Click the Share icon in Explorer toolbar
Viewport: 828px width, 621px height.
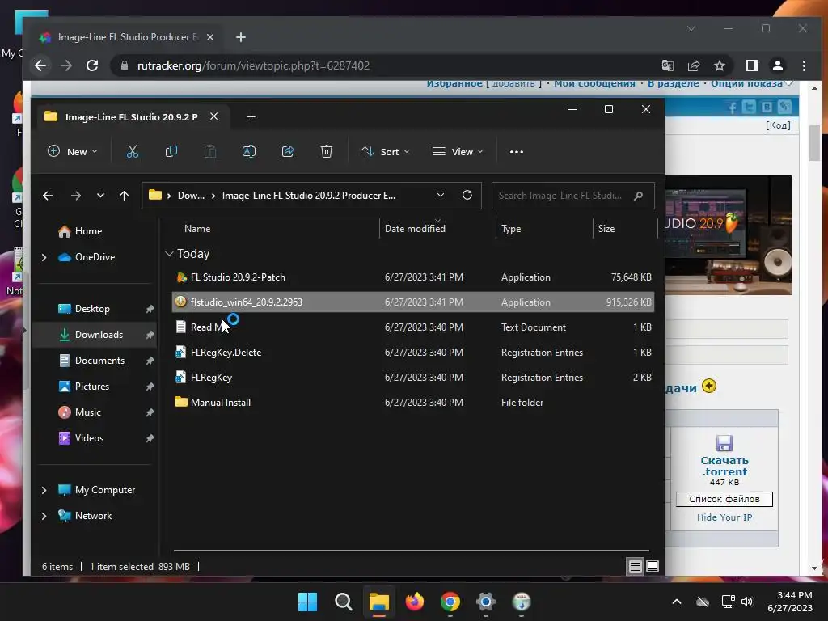click(x=287, y=151)
